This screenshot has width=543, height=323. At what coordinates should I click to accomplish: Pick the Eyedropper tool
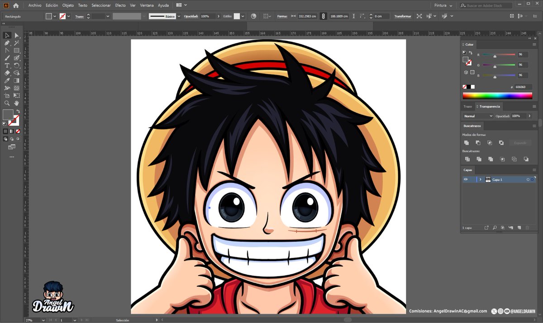[6, 81]
